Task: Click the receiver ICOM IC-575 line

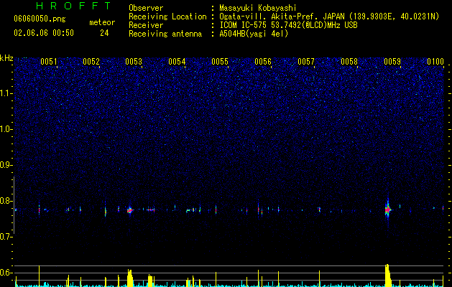Action: tap(288, 25)
